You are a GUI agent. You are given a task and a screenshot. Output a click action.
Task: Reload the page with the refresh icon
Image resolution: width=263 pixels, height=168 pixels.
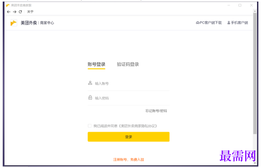[20, 12]
